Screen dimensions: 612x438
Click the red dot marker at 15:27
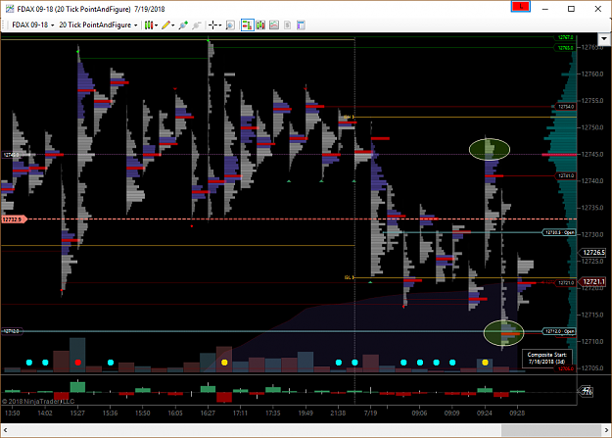click(77, 363)
